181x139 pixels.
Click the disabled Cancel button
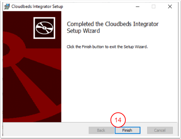pyautogui.click(x=160, y=130)
